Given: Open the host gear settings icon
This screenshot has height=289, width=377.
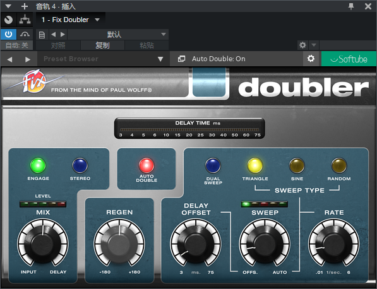Looking at the screenshot, I should (x=302, y=45).
